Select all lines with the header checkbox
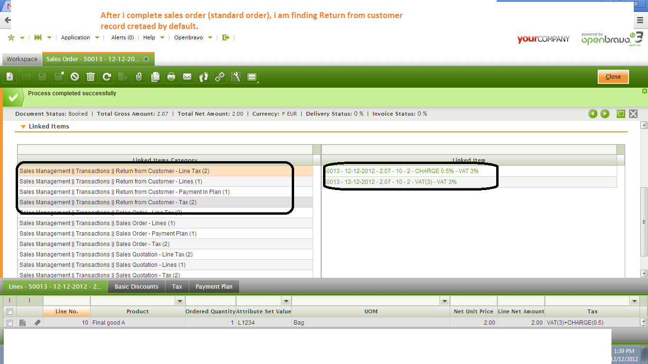 (x=9, y=311)
